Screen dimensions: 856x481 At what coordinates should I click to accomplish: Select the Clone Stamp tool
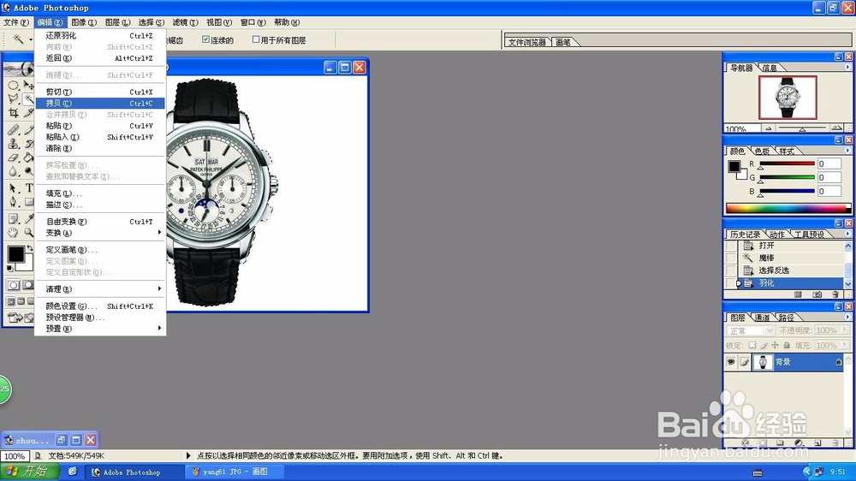(x=13, y=144)
